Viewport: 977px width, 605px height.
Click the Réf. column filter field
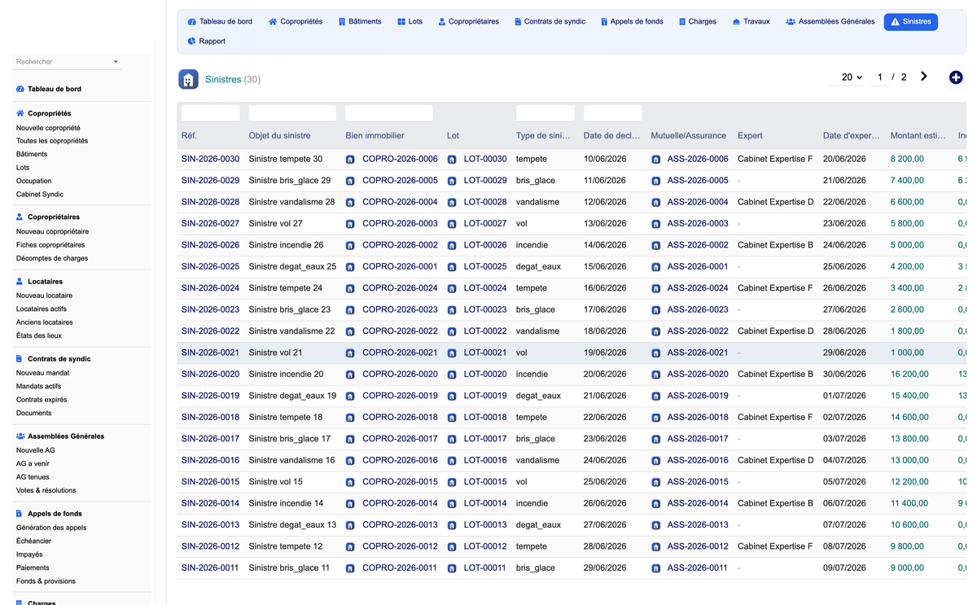[x=210, y=113]
